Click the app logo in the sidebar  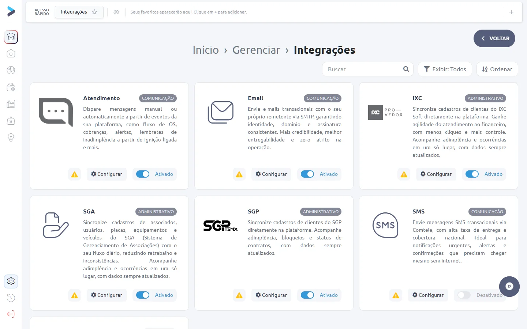click(x=11, y=11)
